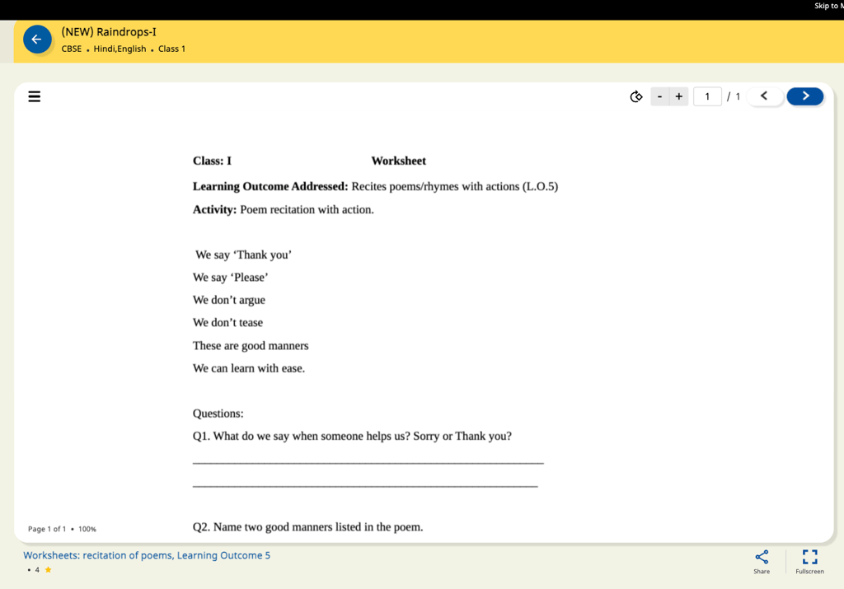The width and height of the screenshot is (844, 589).
Task: Select the Class 1 label
Action: 171,49
